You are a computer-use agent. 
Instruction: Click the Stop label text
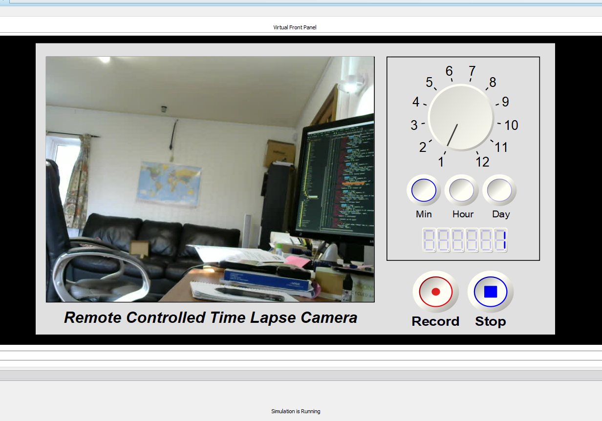[x=491, y=321]
